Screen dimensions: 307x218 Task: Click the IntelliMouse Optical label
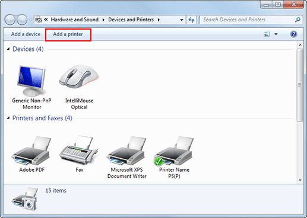coord(79,104)
